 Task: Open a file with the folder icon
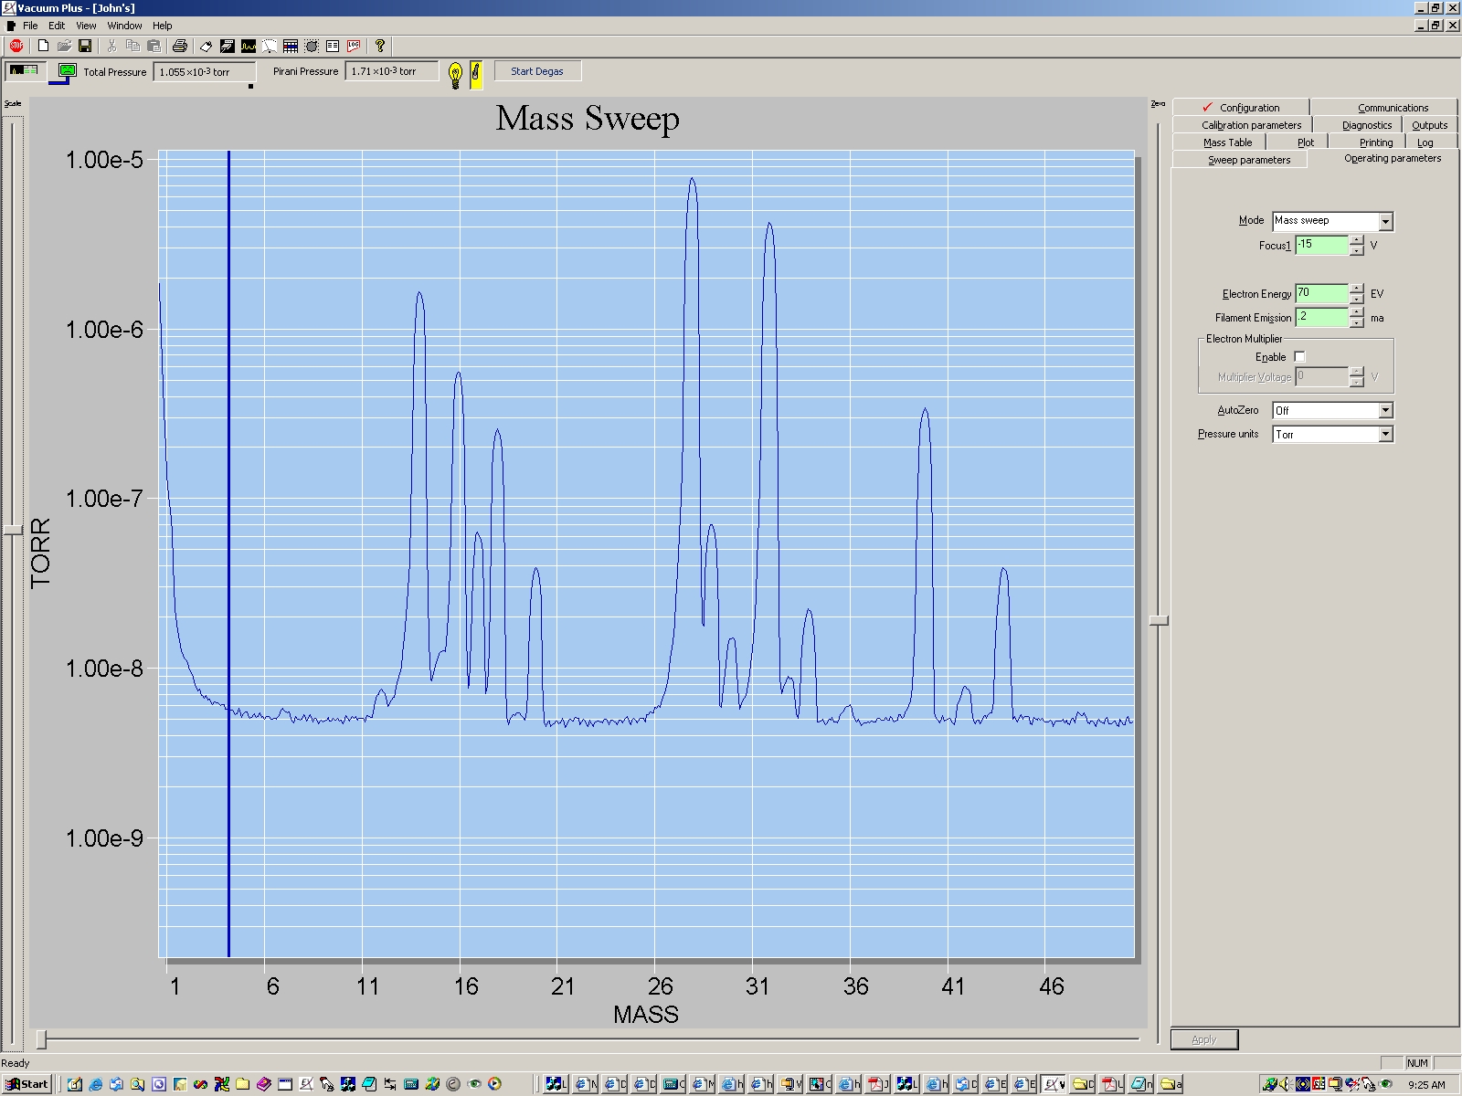(64, 46)
